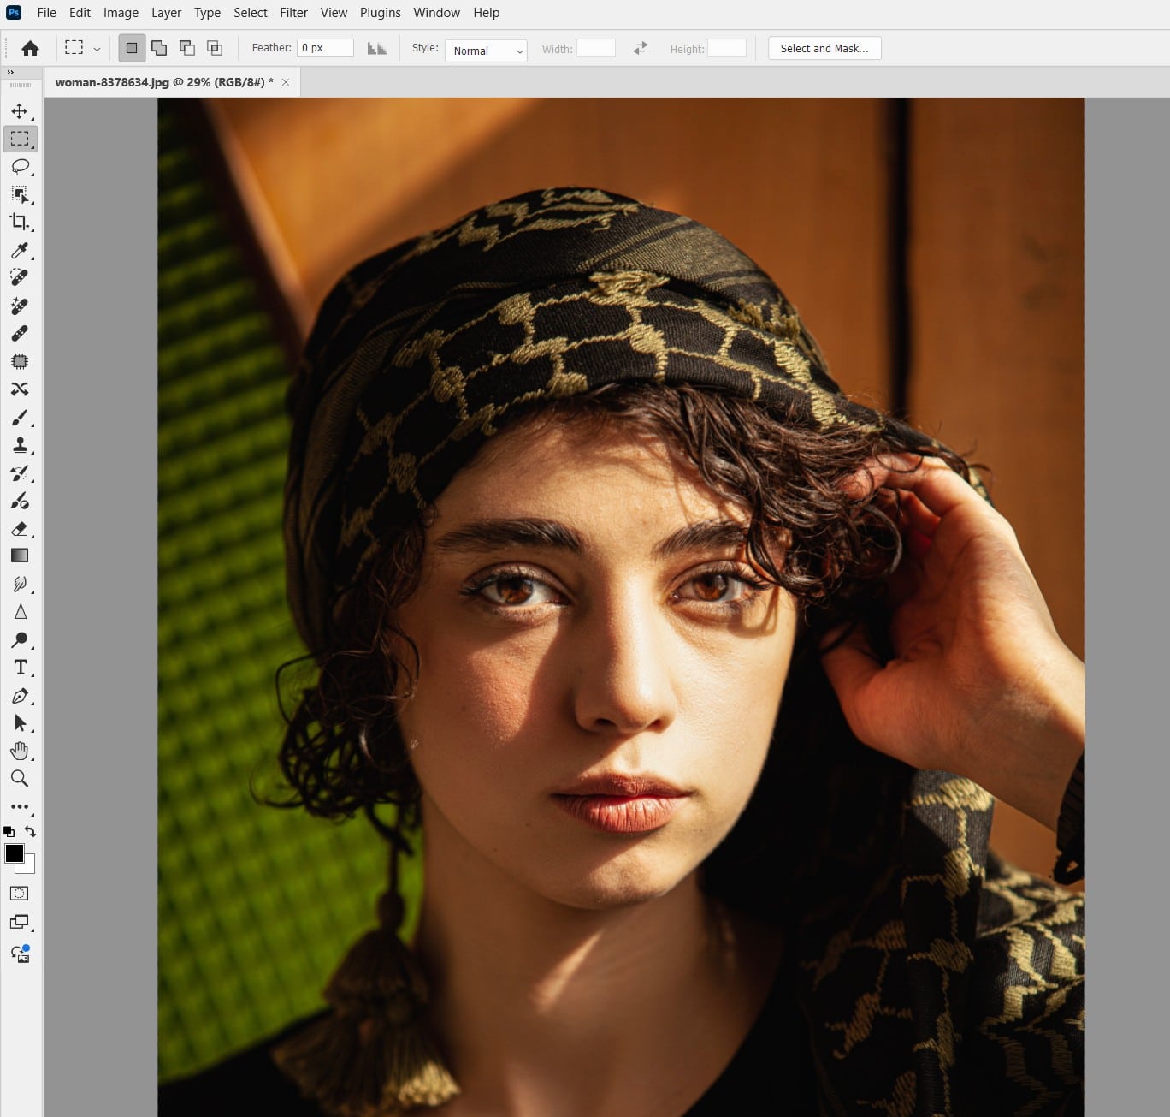Select the Horizontal Type tool
This screenshot has height=1117, width=1170.
coord(20,668)
